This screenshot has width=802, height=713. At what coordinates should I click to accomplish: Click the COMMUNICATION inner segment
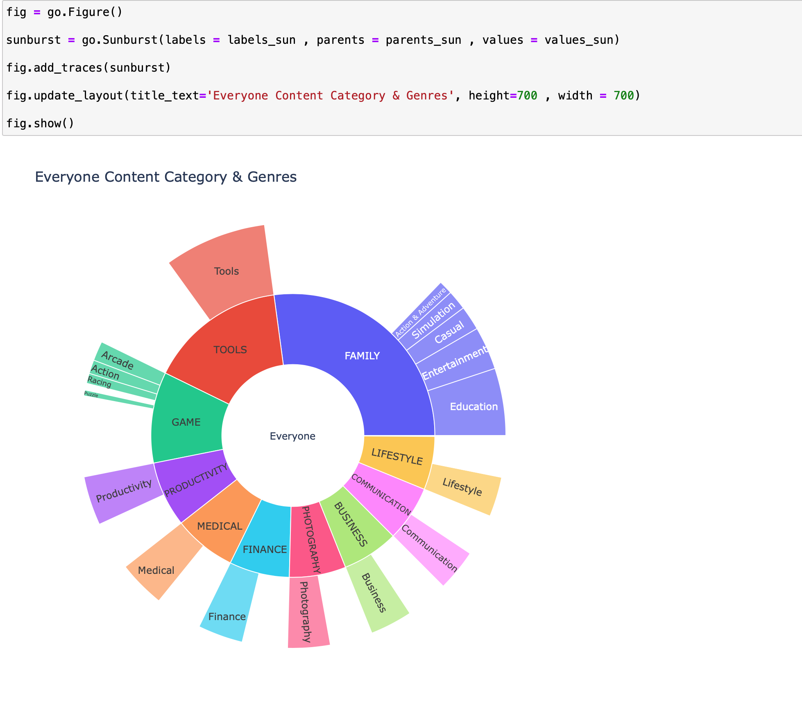pos(382,495)
